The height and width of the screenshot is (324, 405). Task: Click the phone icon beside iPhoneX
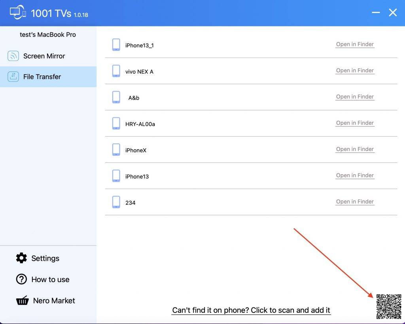click(x=116, y=150)
